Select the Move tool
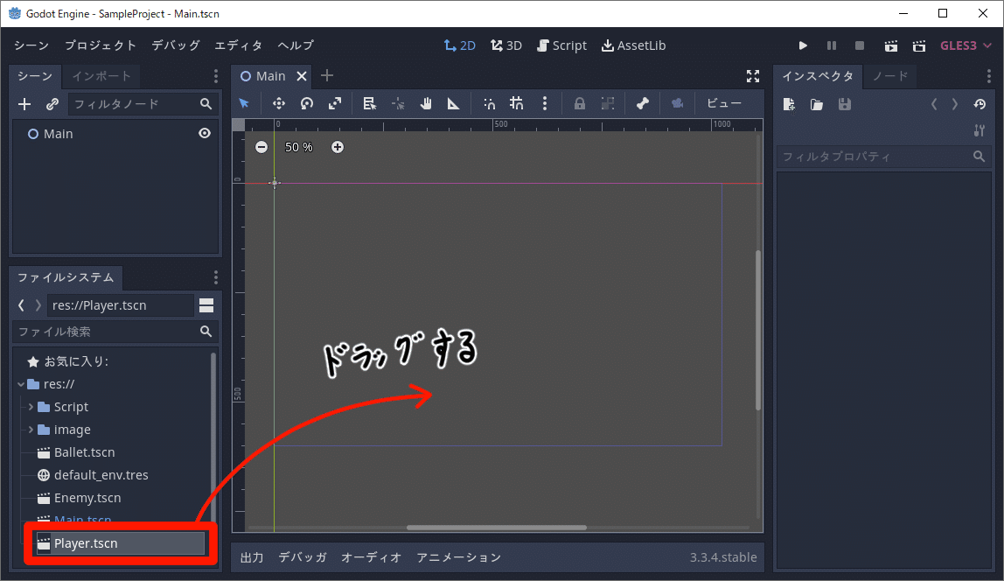This screenshot has width=1004, height=581. click(279, 103)
